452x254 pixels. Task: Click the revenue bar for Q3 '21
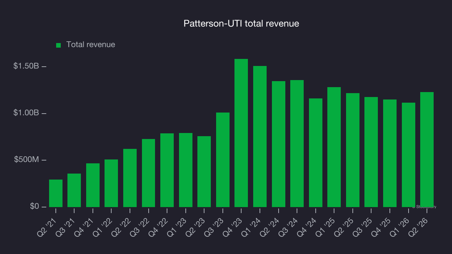tap(74, 190)
